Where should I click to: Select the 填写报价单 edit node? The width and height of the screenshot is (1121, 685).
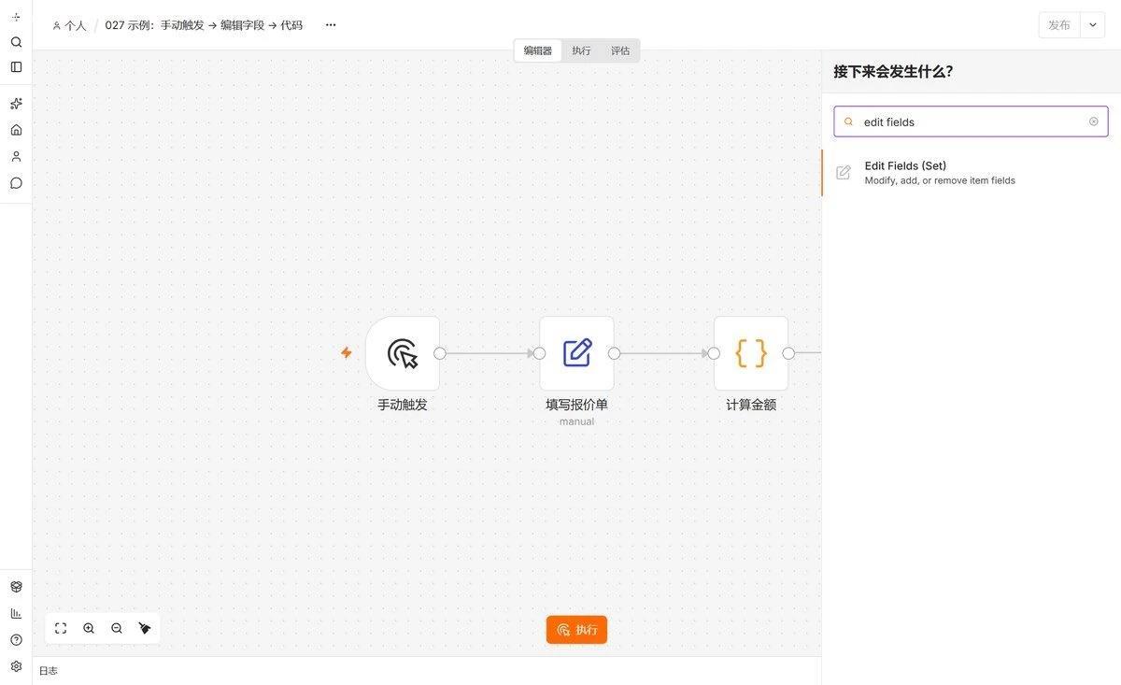tap(576, 353)
